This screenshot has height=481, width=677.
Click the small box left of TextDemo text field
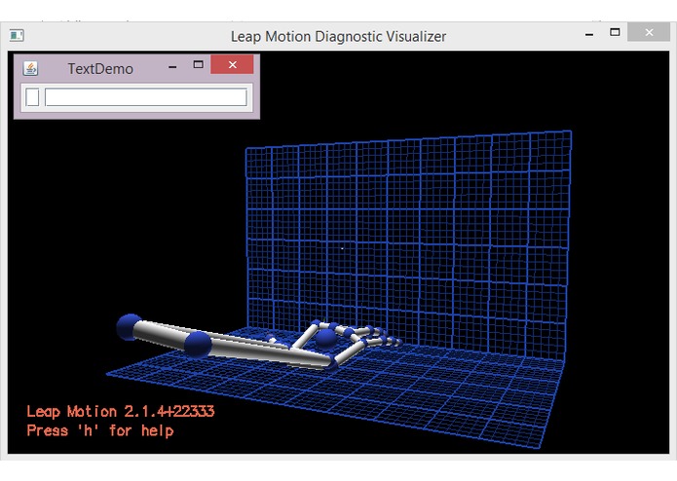32,97
